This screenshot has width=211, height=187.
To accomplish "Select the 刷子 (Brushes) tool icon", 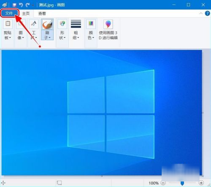I will pos(47,24).
